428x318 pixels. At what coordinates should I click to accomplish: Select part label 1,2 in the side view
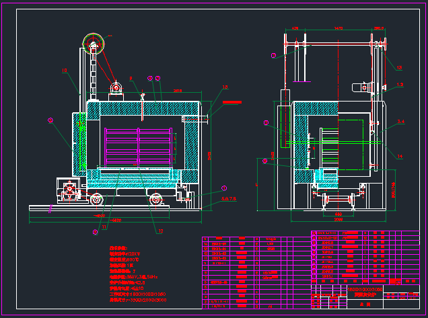coord(400,85)
